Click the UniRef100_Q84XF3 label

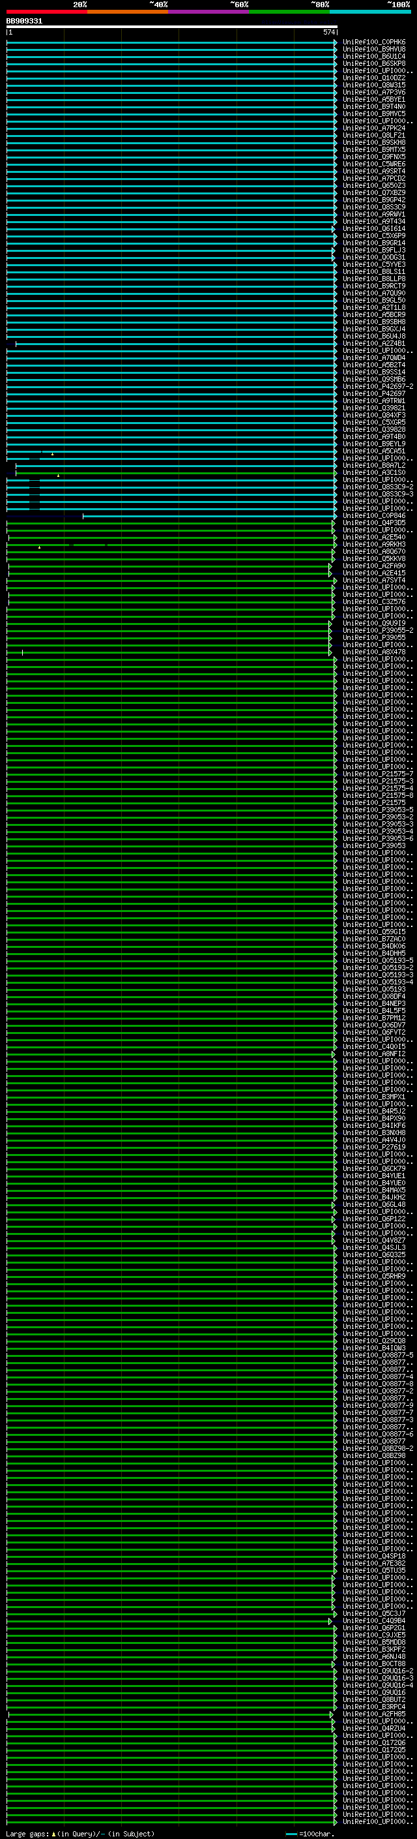tap(374, 416)
